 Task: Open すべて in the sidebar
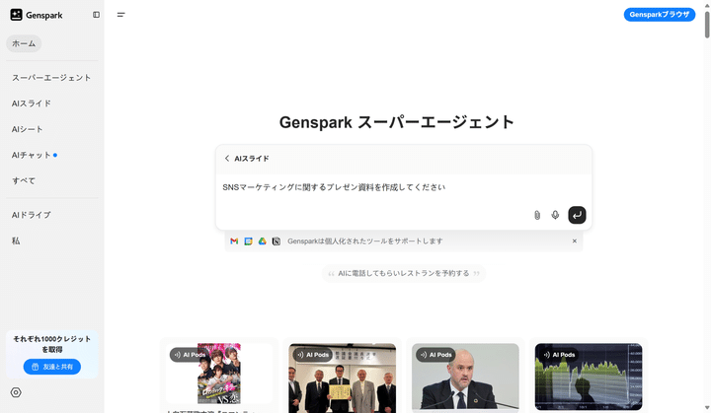point(24,181)
